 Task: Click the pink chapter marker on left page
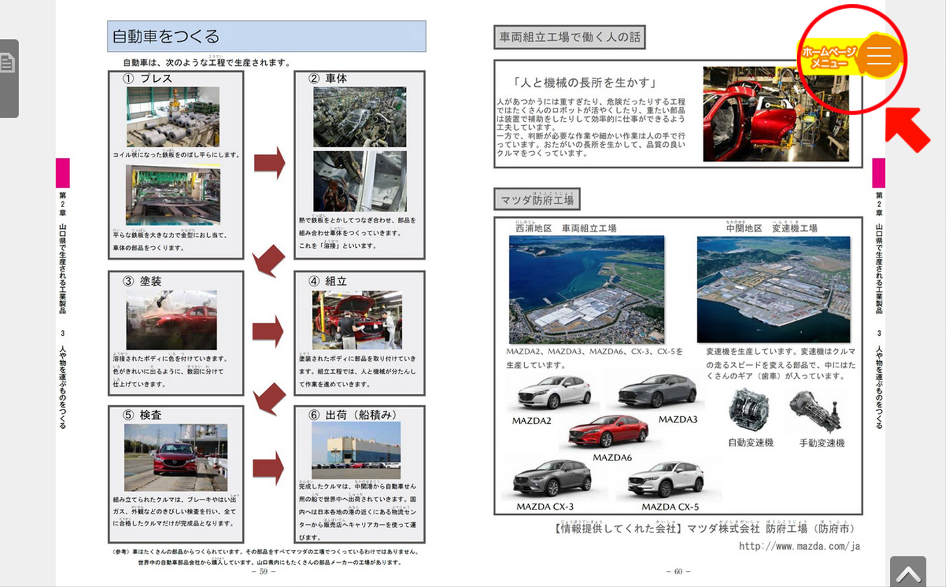click(62, 173)
